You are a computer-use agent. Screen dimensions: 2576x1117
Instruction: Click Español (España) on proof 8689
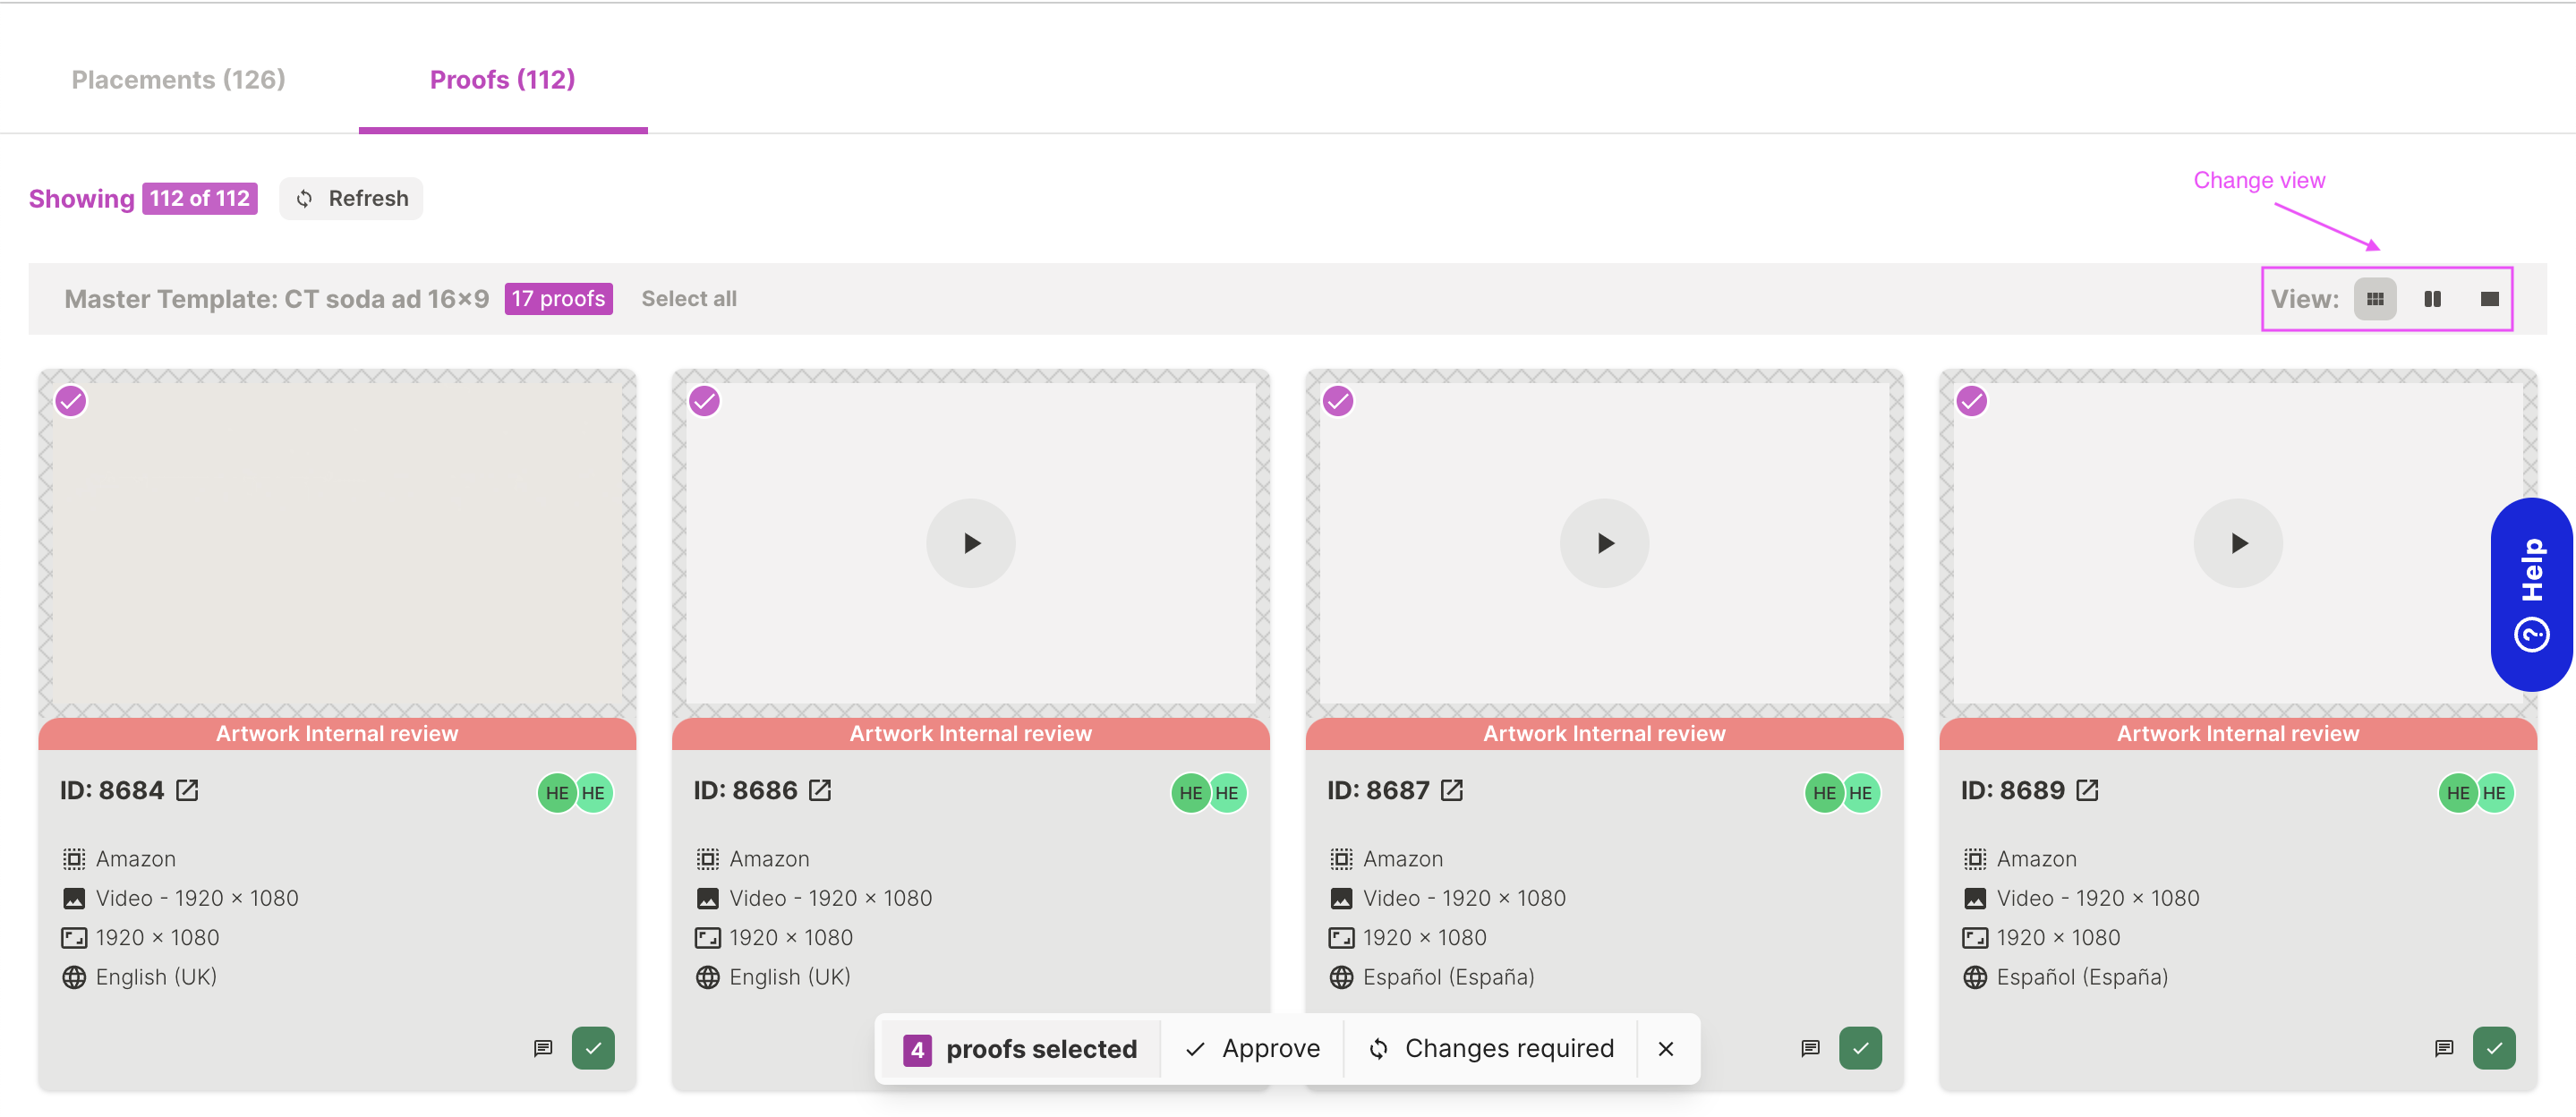(2083, 977)
